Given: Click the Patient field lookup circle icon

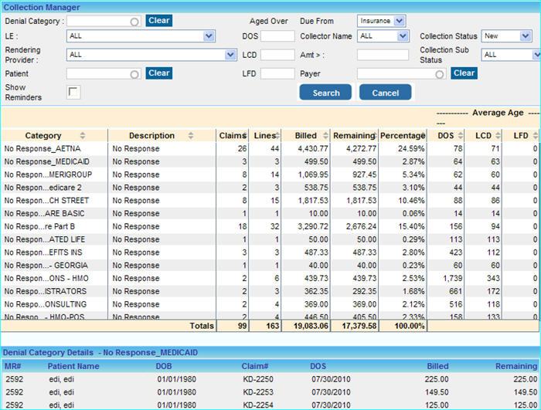Looking at the screenshot, I should click(134, 75).
